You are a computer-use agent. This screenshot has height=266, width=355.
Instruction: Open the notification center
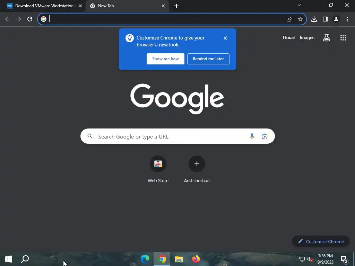point(344,259)
